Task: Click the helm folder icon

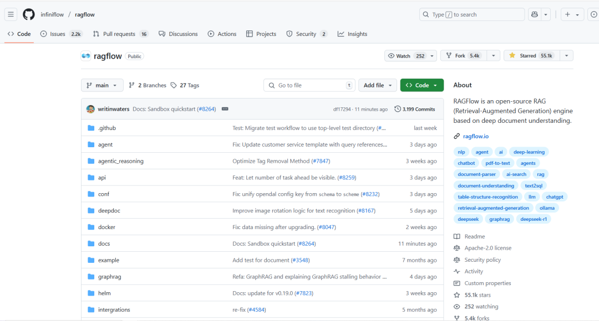Action: pyautogui.click(x=91, y=293)
